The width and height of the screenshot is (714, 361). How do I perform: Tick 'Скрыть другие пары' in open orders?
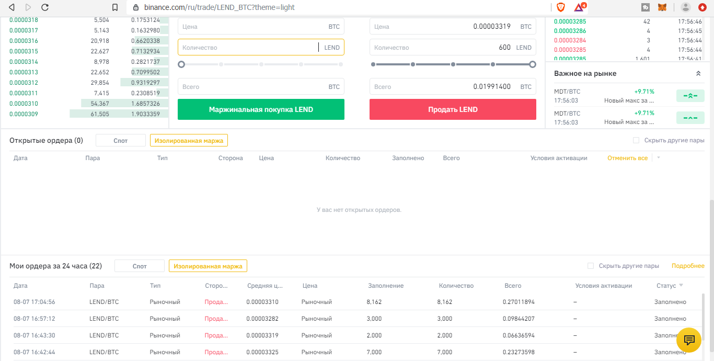(636, 140)
